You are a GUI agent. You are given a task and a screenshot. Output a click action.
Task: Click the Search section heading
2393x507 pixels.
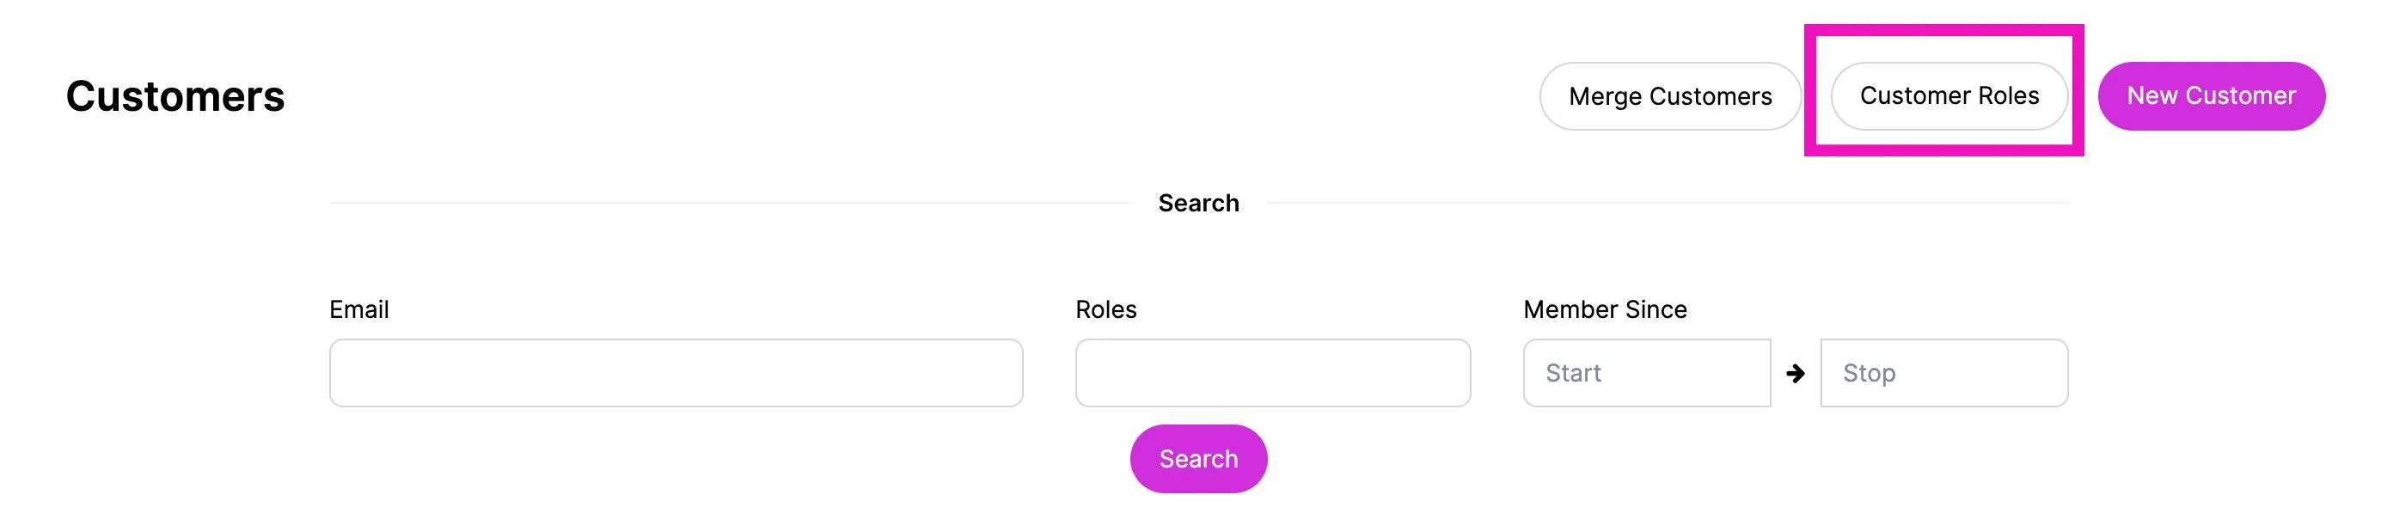coord(1198,204)
